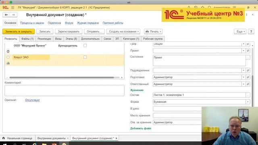This screenshot has width=258, height=145.
Task: Open the Протокол работы link
Action: pos(113,23)
